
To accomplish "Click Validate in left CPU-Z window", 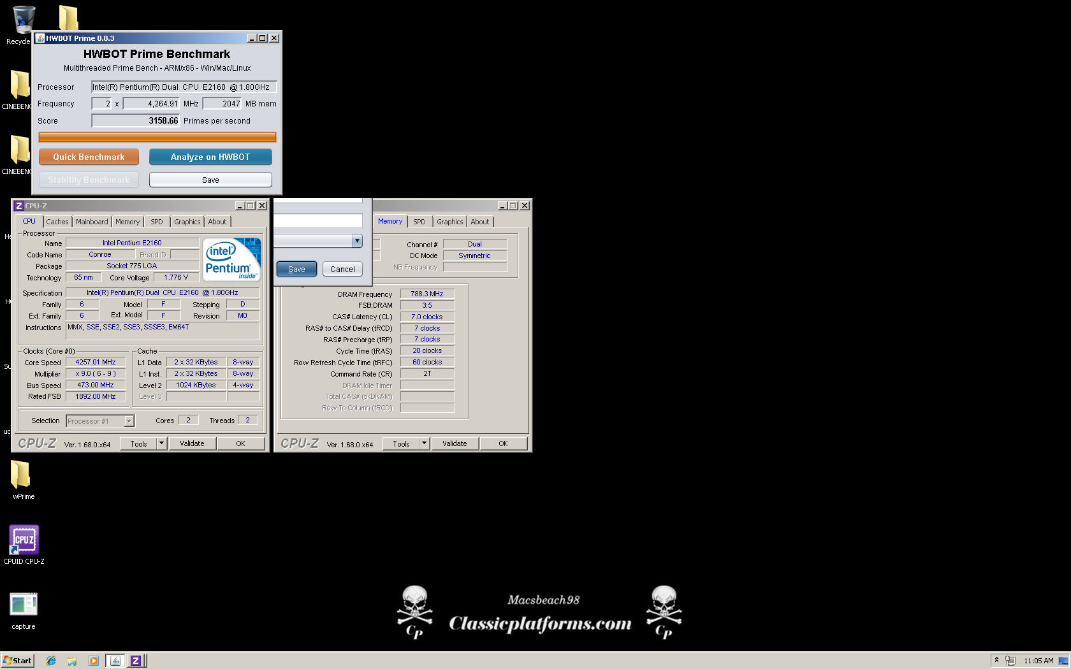I will [192, 443].
